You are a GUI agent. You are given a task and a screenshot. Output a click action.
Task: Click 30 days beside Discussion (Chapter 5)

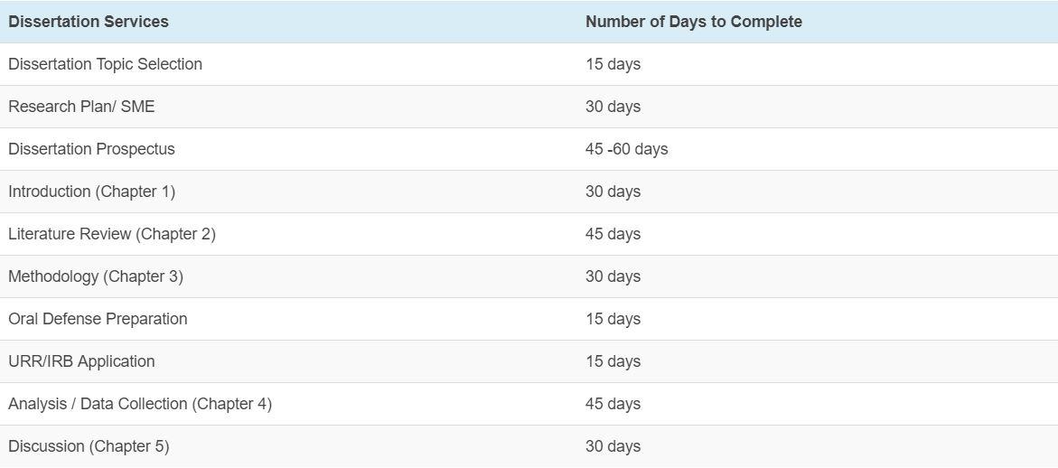(613, 446)
